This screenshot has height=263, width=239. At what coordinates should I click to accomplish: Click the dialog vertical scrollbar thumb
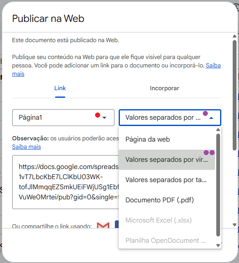pyautogui.click(x=234, y=95)
